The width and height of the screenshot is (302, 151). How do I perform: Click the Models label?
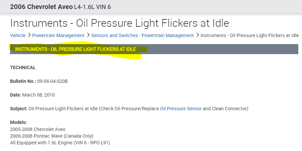18,122
